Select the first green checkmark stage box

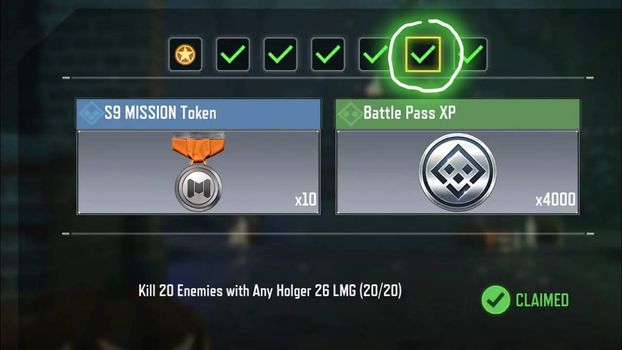(233, 54)
